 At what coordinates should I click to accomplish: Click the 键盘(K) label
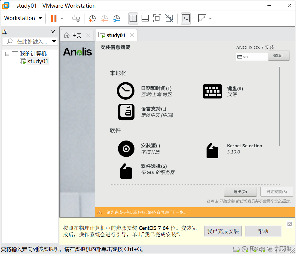(235, 88)
